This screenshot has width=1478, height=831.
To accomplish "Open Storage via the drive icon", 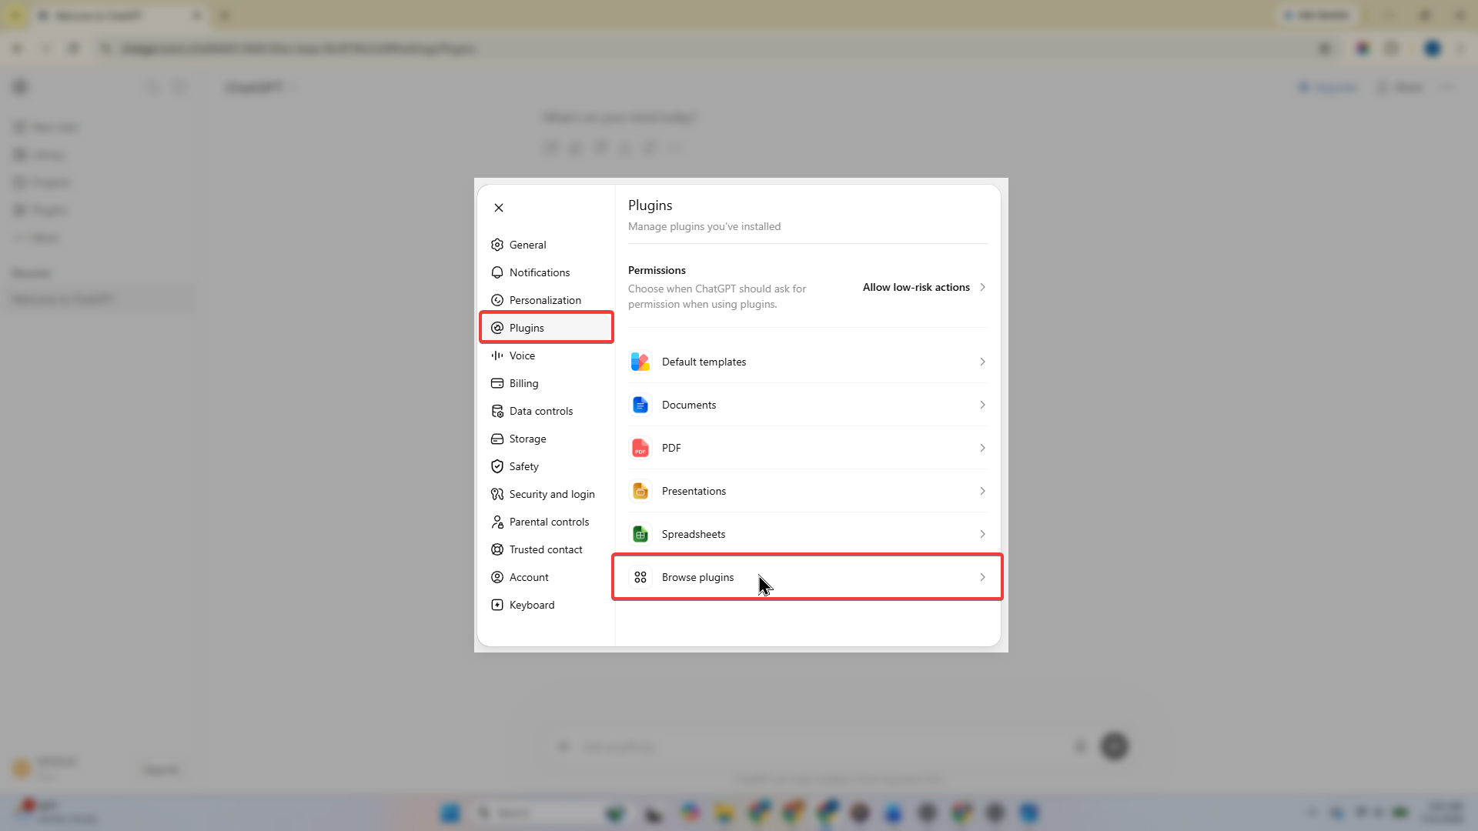I will [x=497, y=439].
